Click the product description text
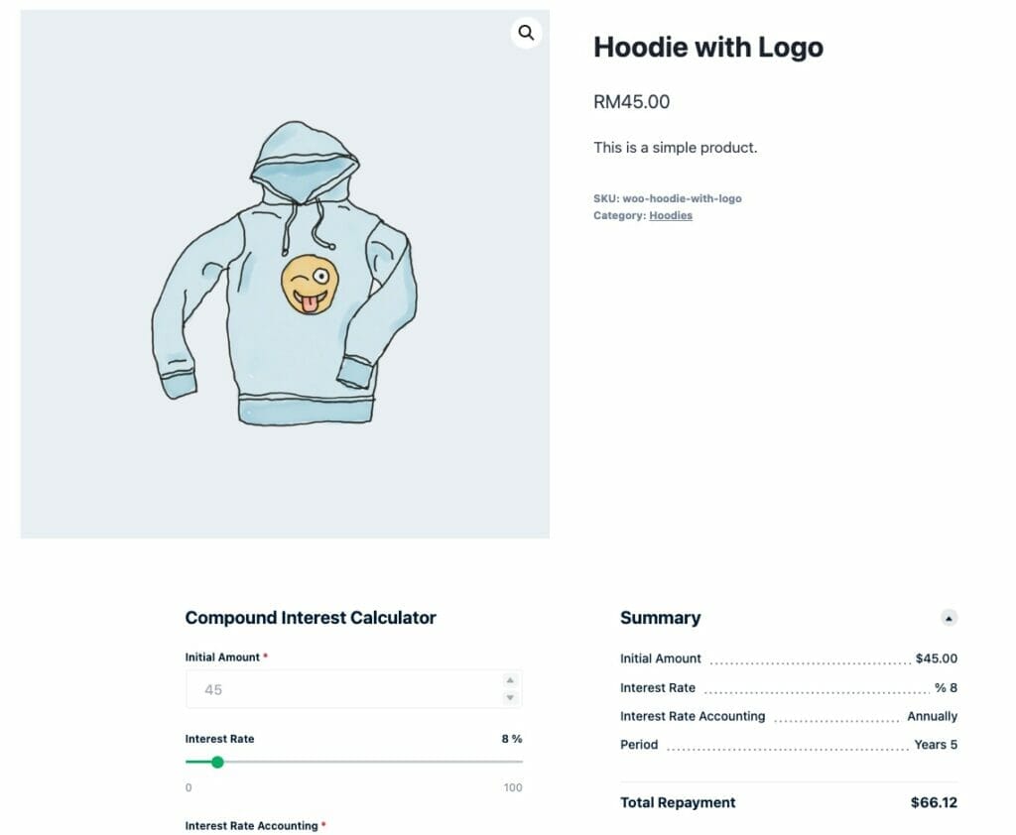The height and width of the screenshot is (835, 1016). pyautogui.click(x=676, y=147)
